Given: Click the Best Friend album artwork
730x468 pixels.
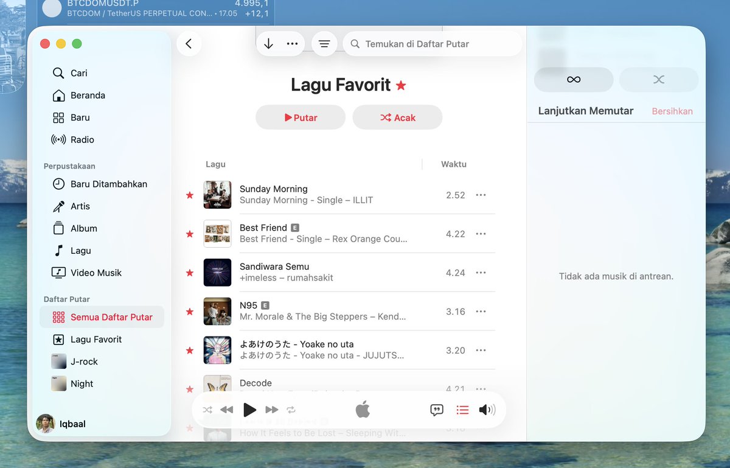Looking at the screenshot, I should click(x=217, y=234).
